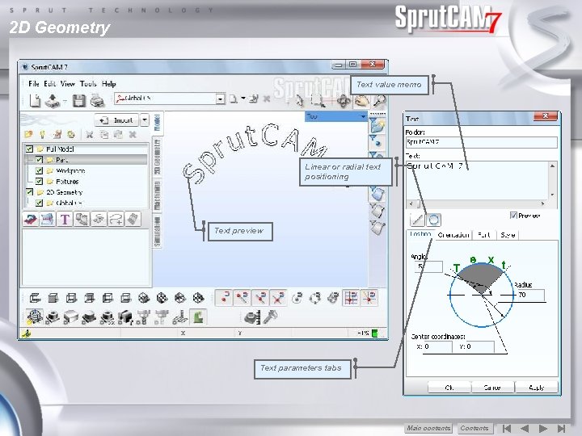582x436 pixels.
Task: Open the dropdown arrow beside small page icon
Action: [243, 99]
